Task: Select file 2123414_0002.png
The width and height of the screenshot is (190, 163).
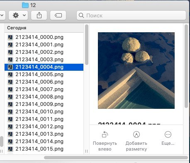Action: 44,52
